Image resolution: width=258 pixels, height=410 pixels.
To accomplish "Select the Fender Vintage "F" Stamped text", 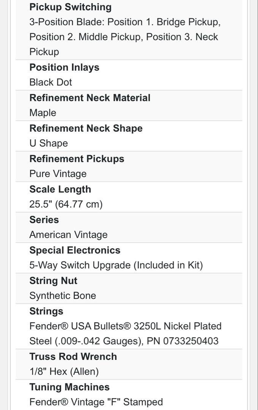I will click(x=96, y=402).
